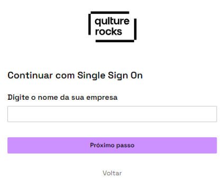Click the gray Voltar text below the button

pyautogui.click(x=112, y=173)
